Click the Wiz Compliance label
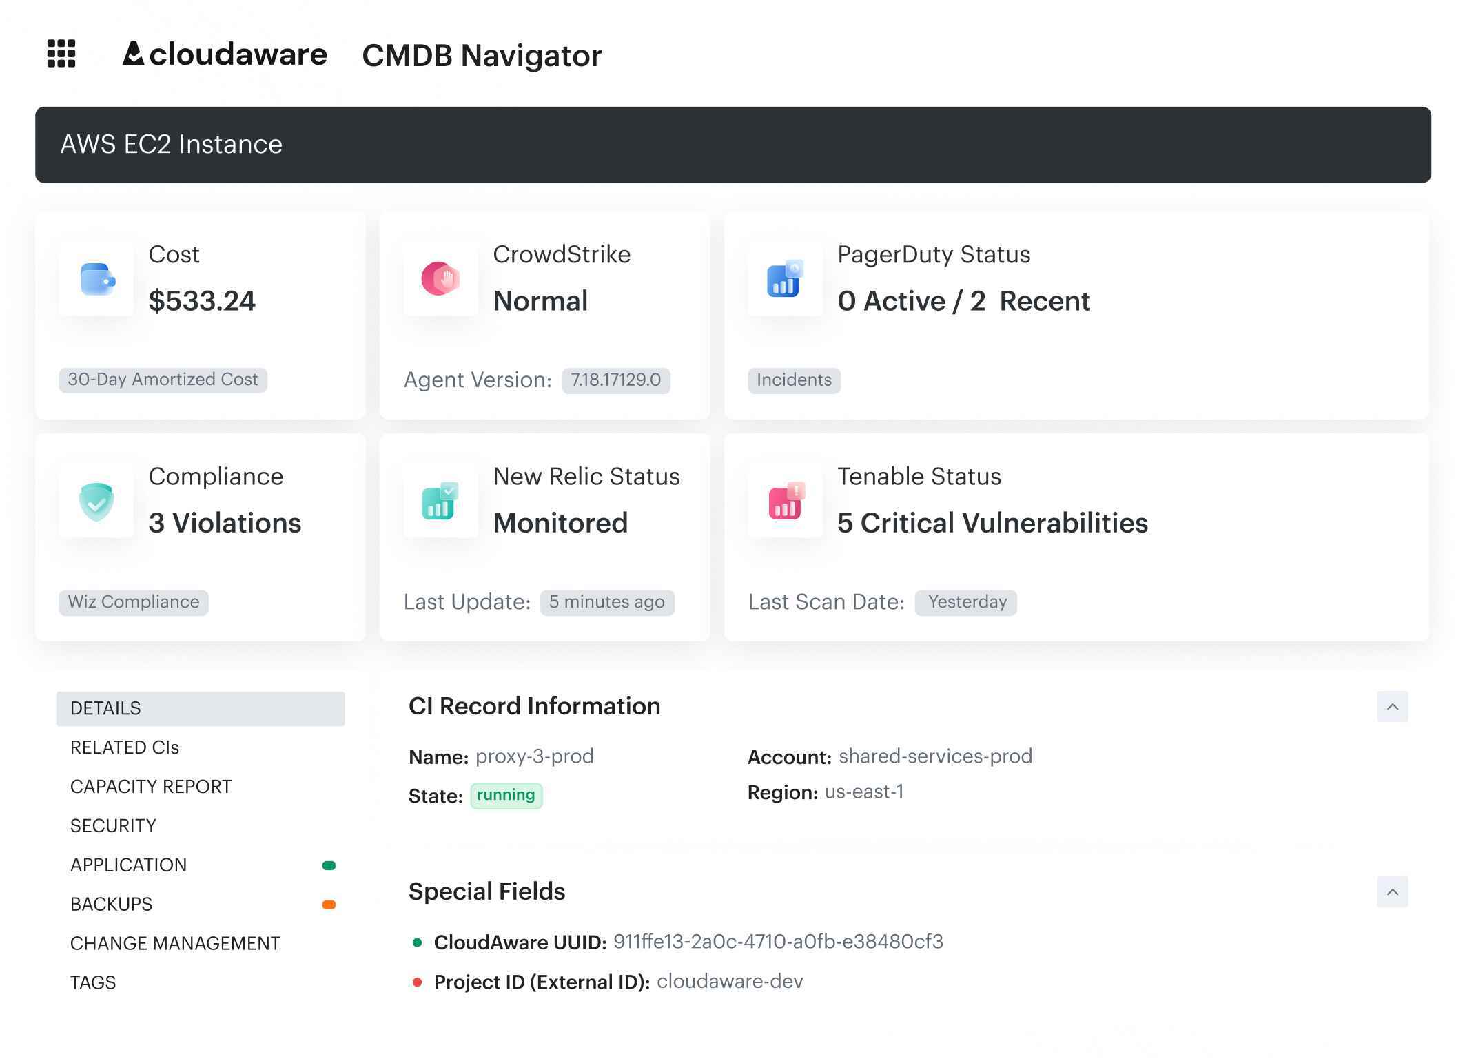 [x=133, y=601]
